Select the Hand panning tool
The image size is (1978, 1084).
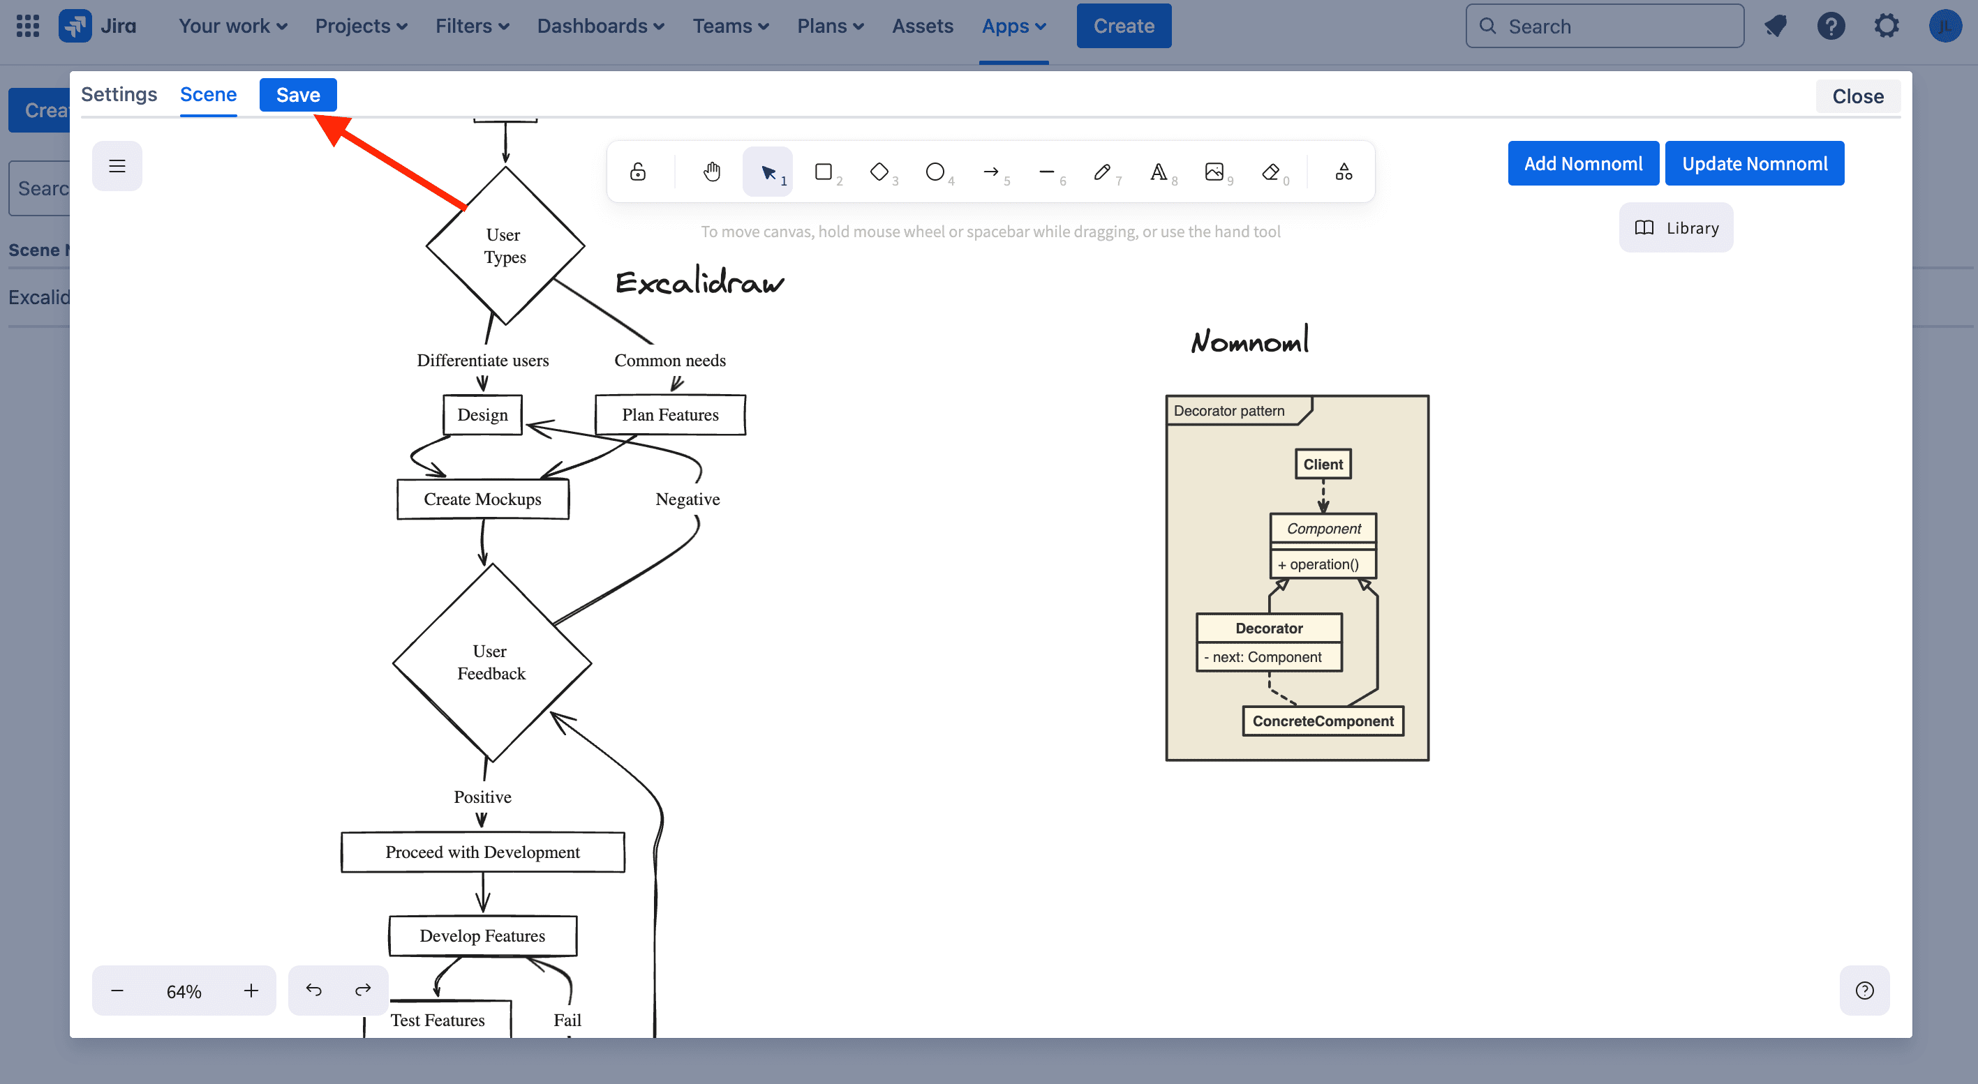(x=712, y=171)
